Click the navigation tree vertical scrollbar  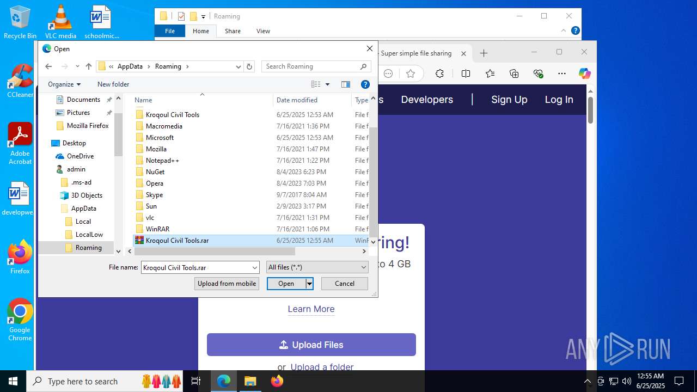(x=118, y=136)
